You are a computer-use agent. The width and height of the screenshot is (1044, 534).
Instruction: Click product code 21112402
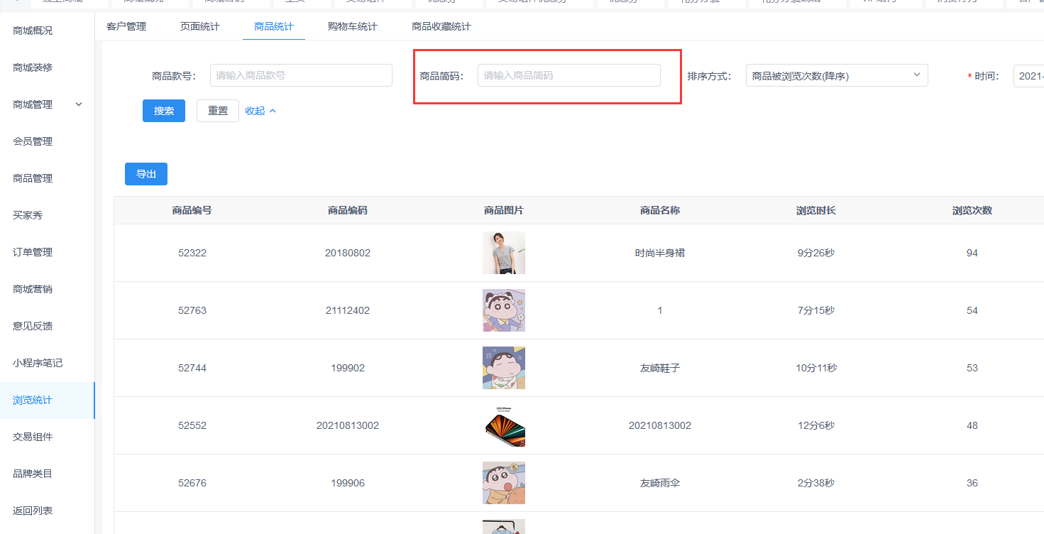348,310
